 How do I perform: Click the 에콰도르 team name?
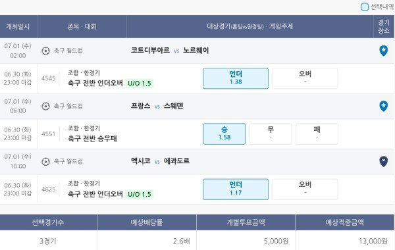tap(176, 161)
